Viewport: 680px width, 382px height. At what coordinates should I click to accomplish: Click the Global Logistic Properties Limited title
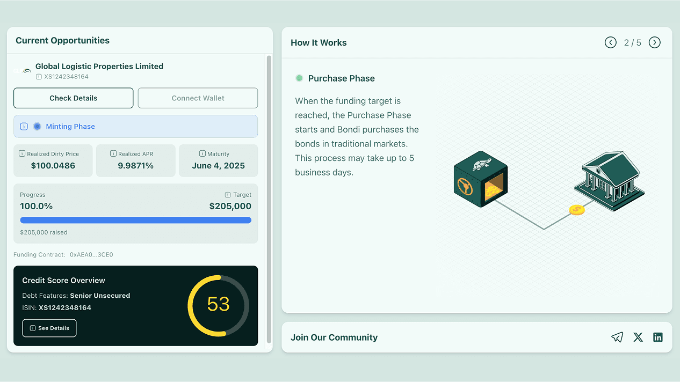99,67
